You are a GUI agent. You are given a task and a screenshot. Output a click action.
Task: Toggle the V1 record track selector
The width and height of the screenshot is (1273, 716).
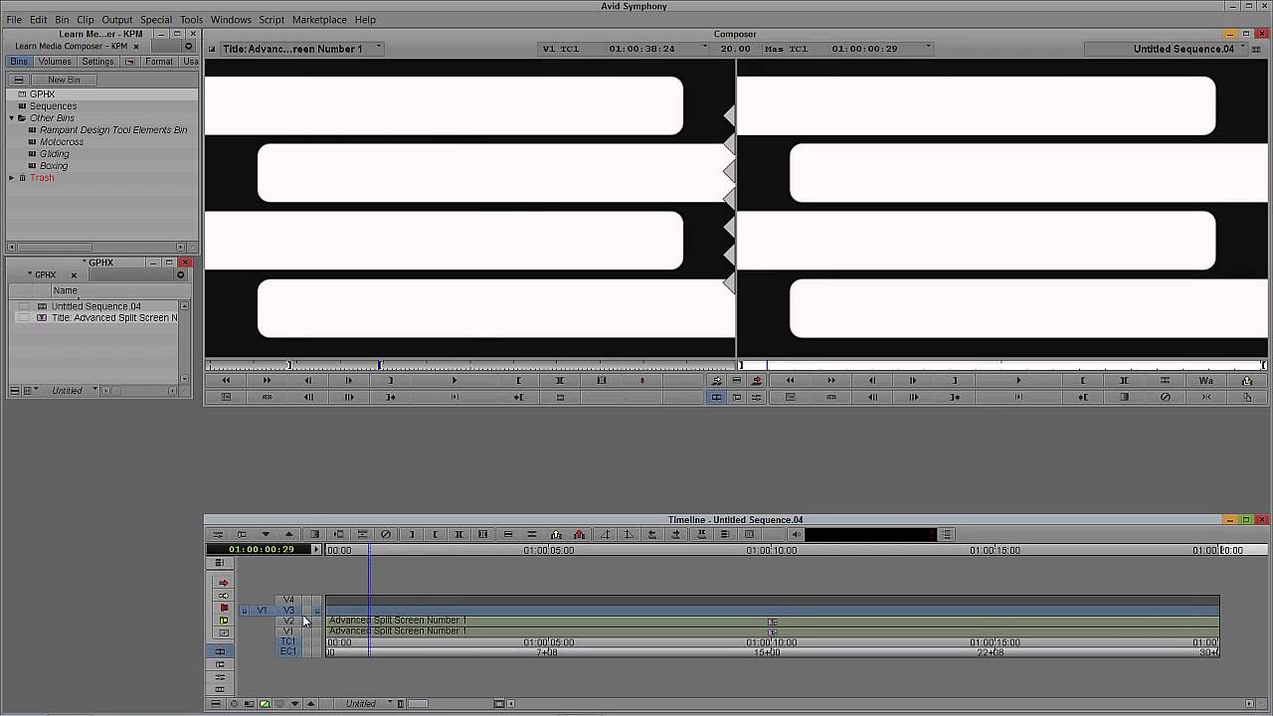[288, 630]
